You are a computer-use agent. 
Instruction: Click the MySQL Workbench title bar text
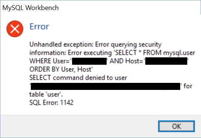(x=30, y=8)
